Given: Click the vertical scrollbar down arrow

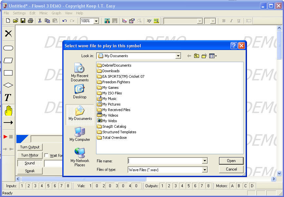Looking at the screenshot, I should point(279,173).
